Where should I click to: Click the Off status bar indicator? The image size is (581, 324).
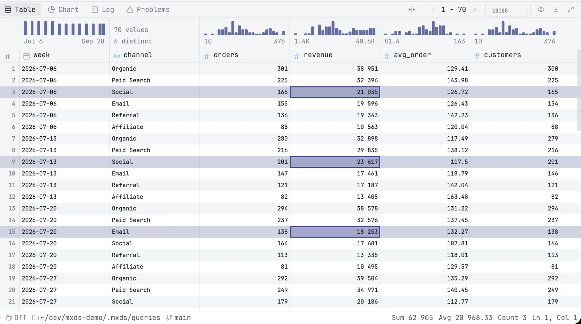(16, 318)
